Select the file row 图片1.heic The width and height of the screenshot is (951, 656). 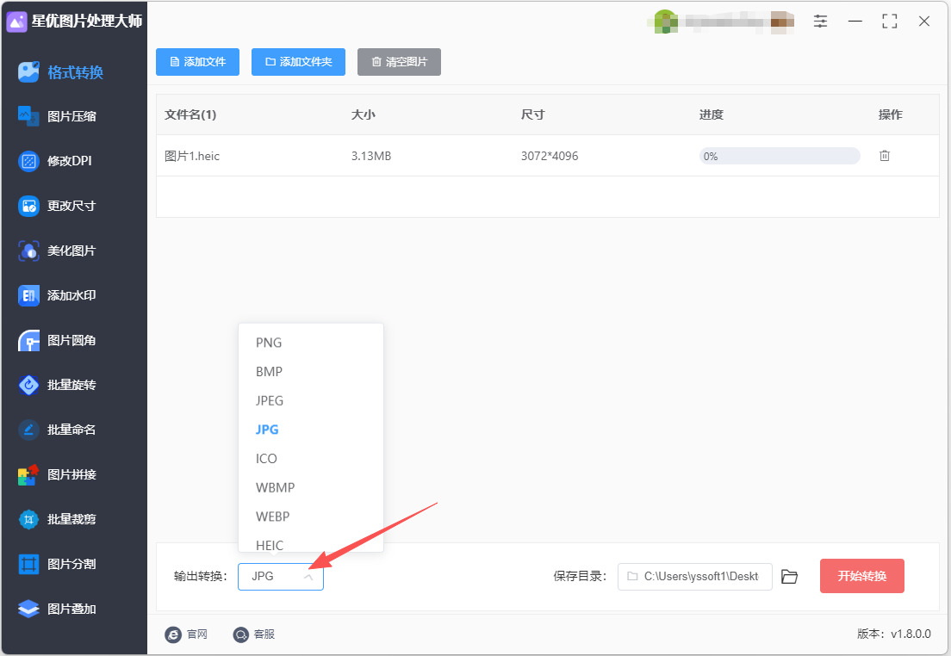(547, 156)
